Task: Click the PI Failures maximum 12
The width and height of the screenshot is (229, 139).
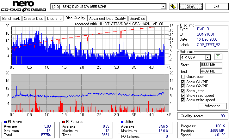Action: coord(107,131)
